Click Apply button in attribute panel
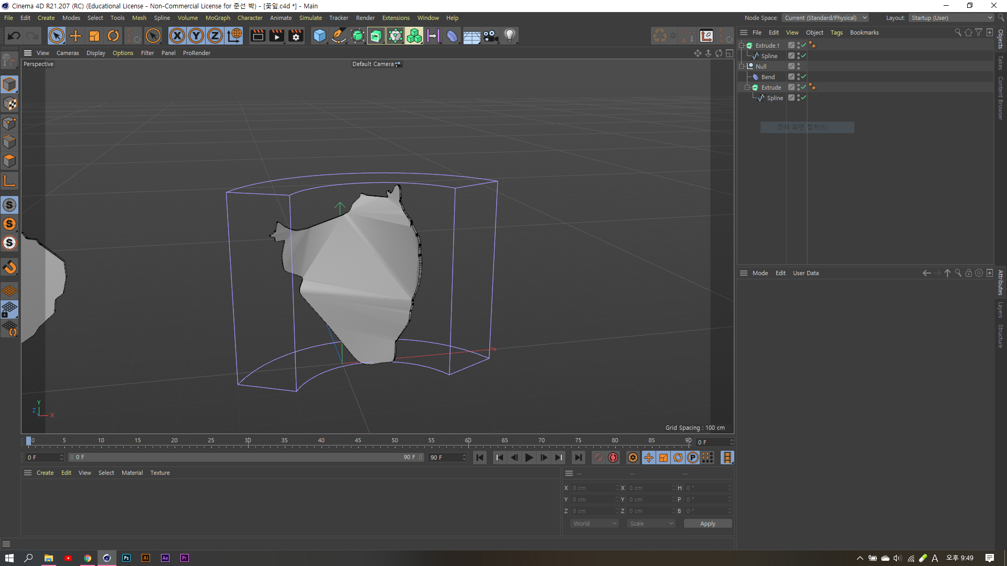 [707, 523]
